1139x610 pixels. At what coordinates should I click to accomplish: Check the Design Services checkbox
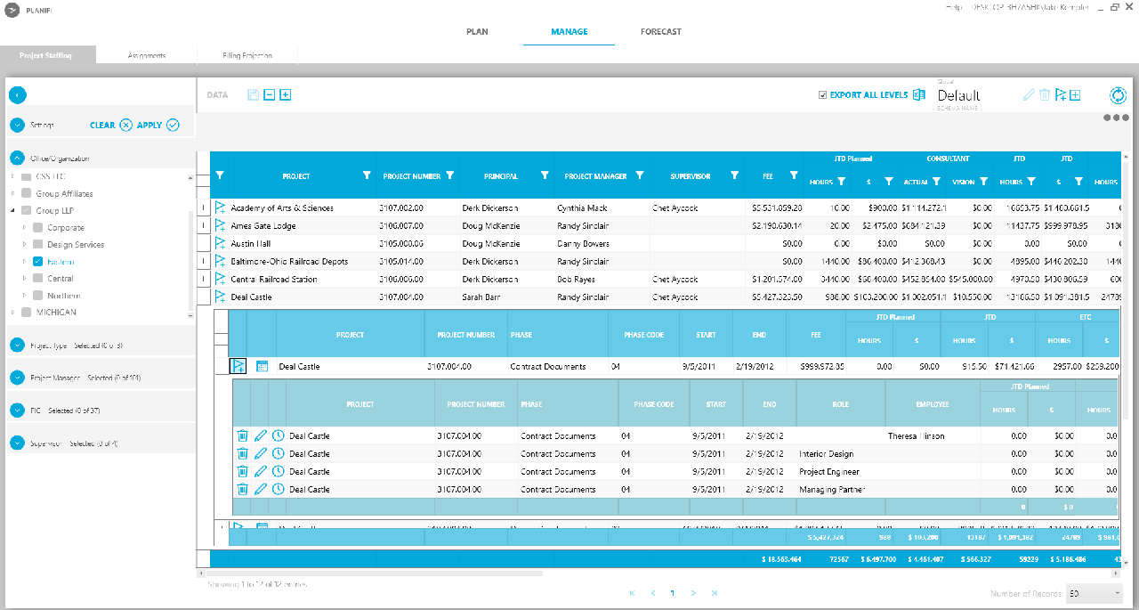(37, 245)
